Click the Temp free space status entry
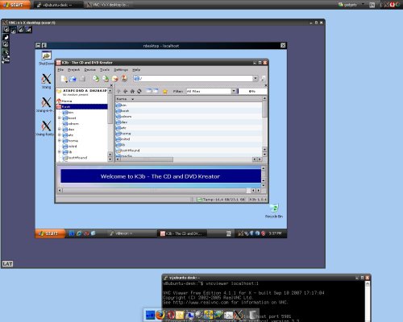Viewport: 403px width, 322px height. pos(221,200)
